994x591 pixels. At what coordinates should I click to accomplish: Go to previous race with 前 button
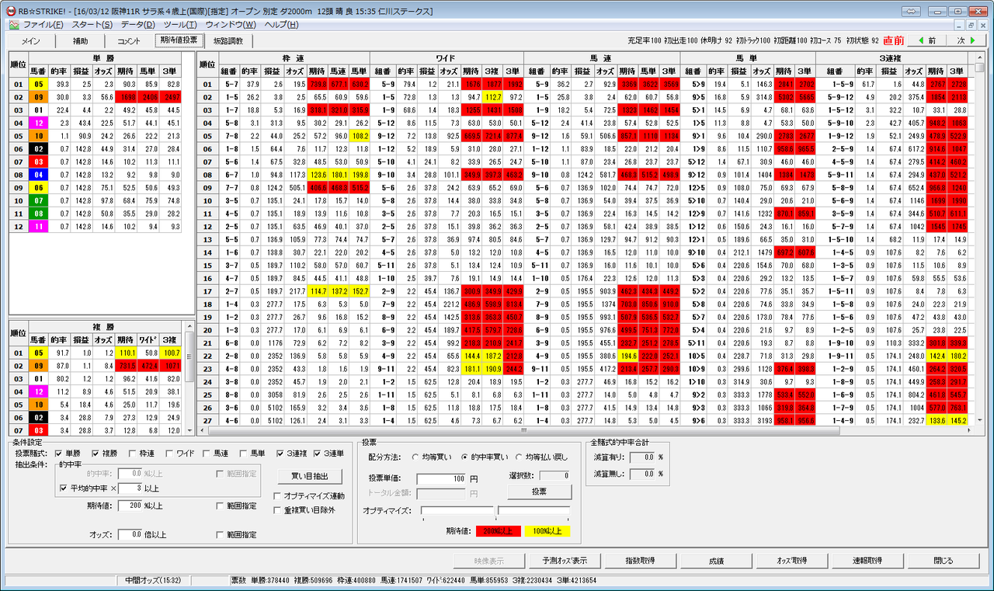(926, 40)
